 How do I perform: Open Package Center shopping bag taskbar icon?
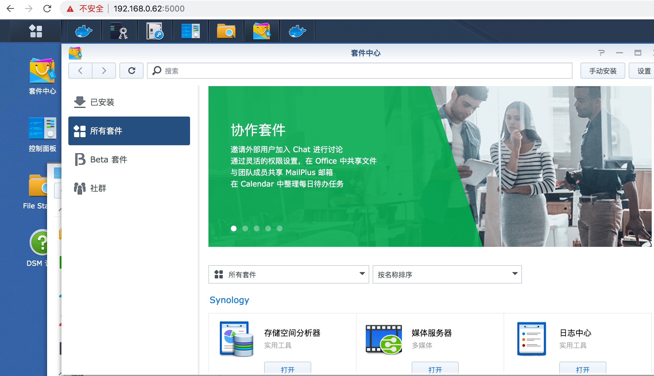(x=262, y=31)
